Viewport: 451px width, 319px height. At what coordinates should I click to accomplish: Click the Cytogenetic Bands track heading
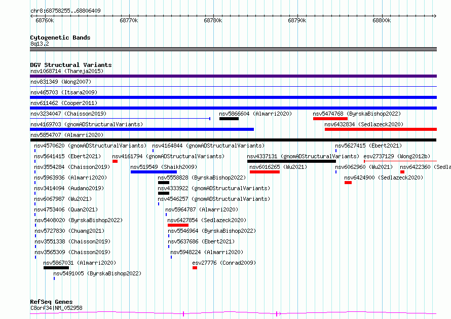click(x=60, y=38)
